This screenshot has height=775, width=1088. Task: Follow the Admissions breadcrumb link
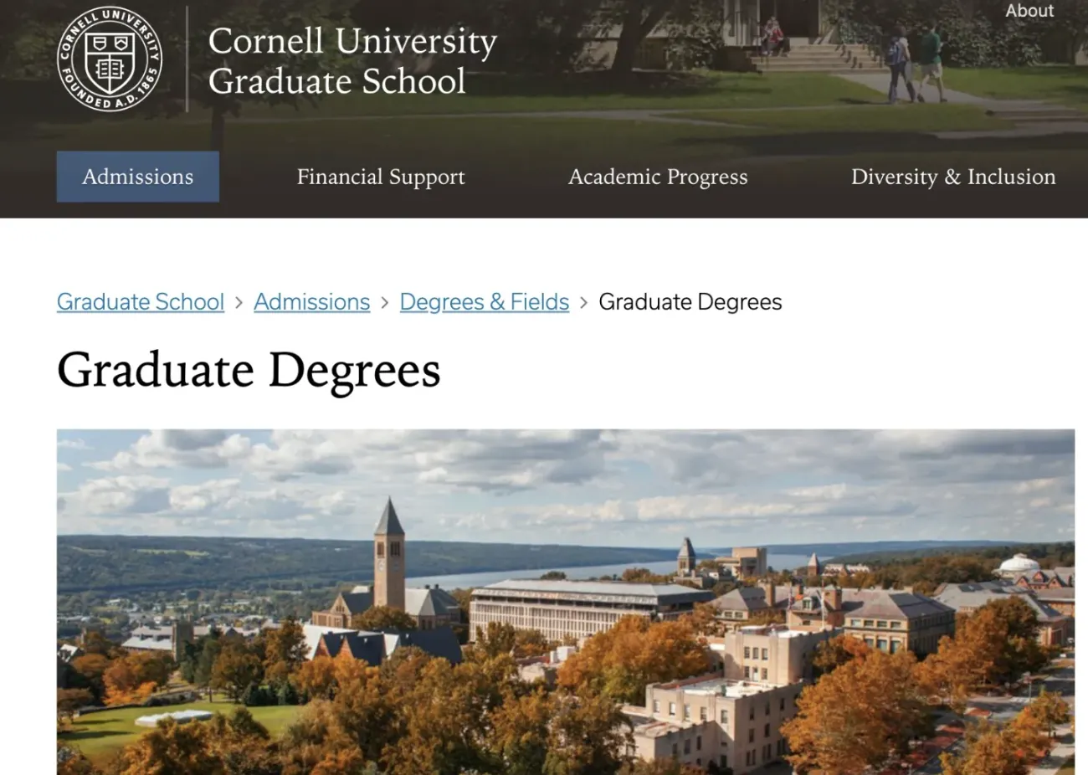pos(311,302)
